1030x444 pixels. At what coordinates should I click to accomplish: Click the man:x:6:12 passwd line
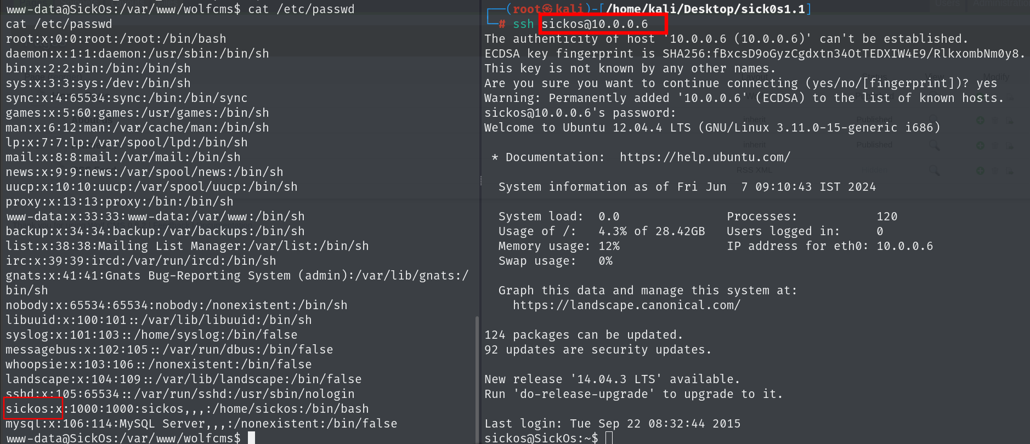pos(137,128)
